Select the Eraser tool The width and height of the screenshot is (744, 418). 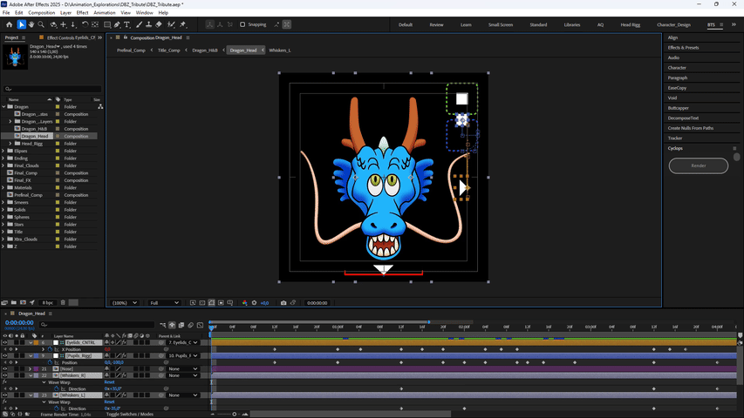click(x=159, y=24)
